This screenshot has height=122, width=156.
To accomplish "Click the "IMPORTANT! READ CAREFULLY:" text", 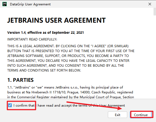I will 32,39.
